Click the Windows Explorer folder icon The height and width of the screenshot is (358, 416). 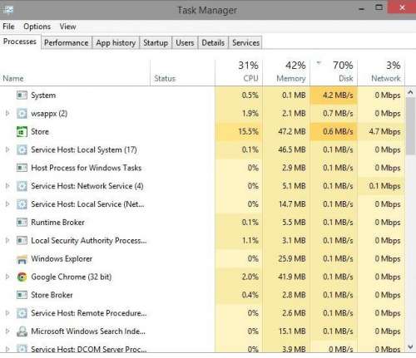coord(22,259)
